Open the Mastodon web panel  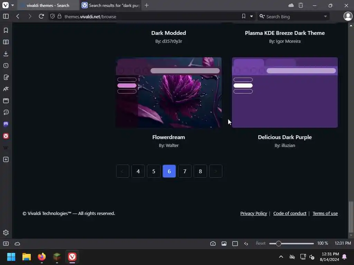(6, 124)
